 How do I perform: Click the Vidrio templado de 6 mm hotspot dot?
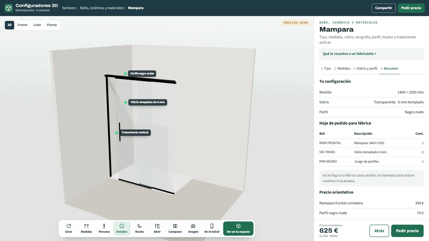(125, 102)
